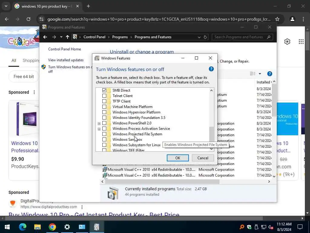Open Settings gear in taskbar

pos(67,227)
